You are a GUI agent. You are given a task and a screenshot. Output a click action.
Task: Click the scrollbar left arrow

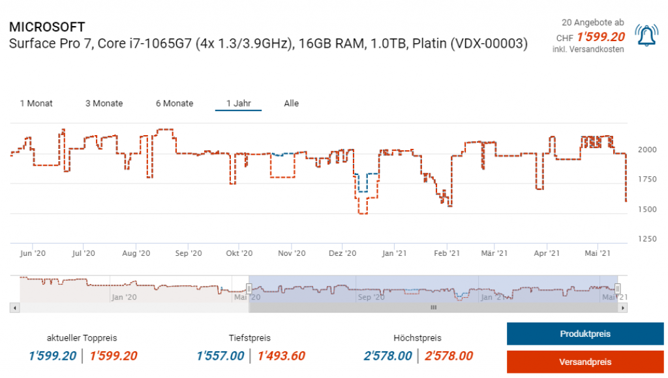[x=16, y=307]
